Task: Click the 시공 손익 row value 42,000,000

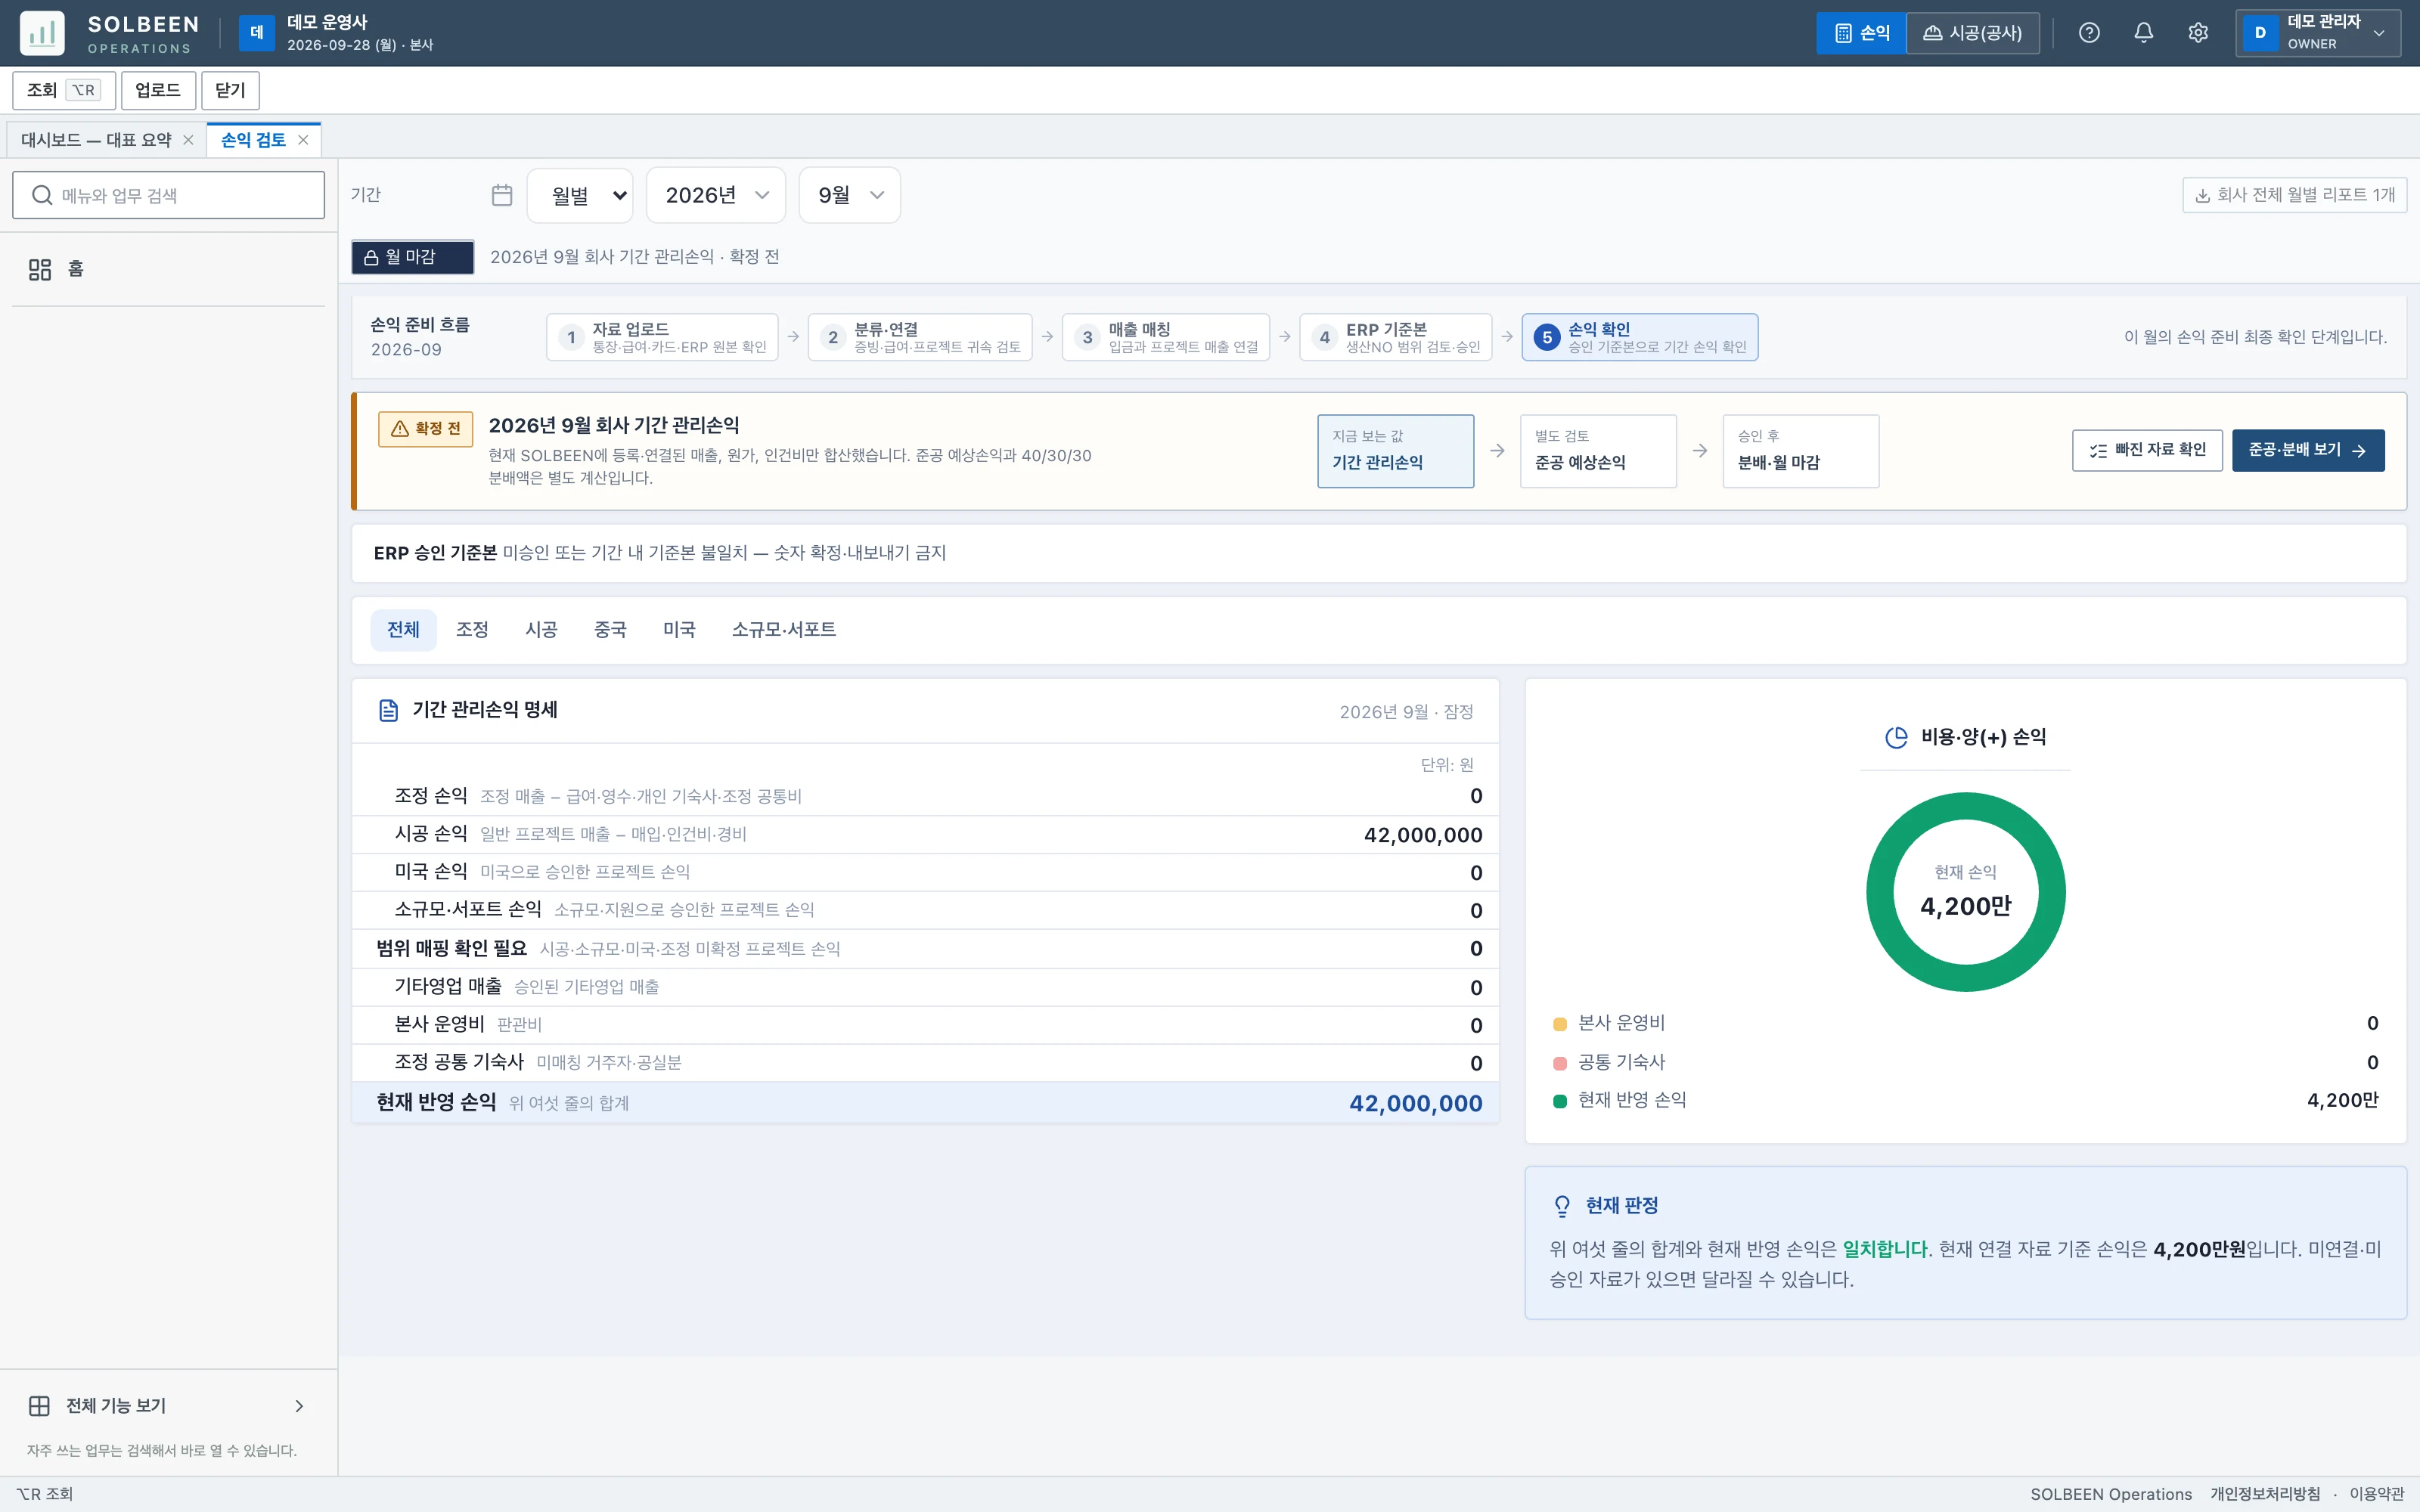Action: pos(1422,836)
